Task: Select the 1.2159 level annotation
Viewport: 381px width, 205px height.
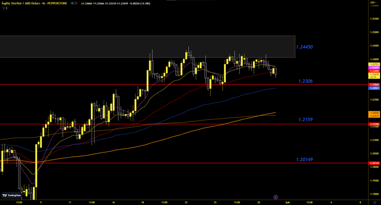Action: [306, 119]
